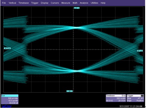Click the Eye trace descriptor box
Viewport: 146px width, 109px height.
click(10, 99)
